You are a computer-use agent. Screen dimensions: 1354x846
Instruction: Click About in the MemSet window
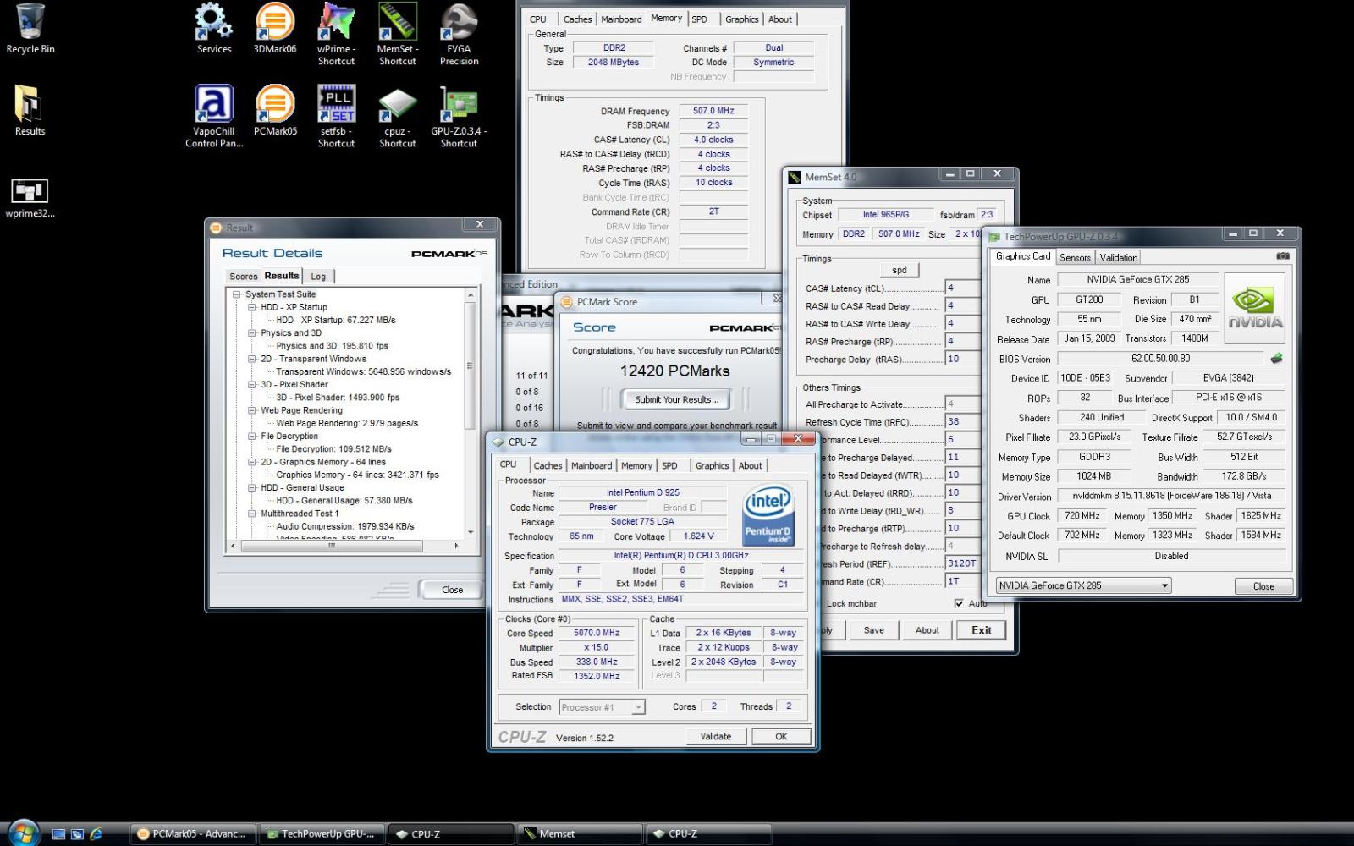927,630
